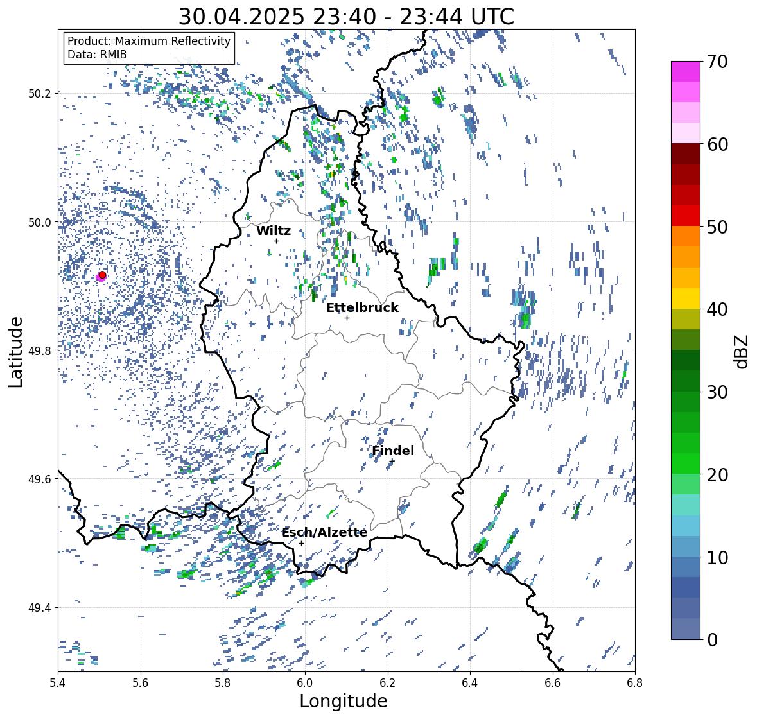Click the dBZ colorbar label

[742, 351]
